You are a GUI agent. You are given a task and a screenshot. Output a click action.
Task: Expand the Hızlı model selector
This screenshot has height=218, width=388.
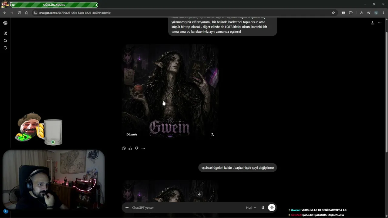click(x=251, y=208)
